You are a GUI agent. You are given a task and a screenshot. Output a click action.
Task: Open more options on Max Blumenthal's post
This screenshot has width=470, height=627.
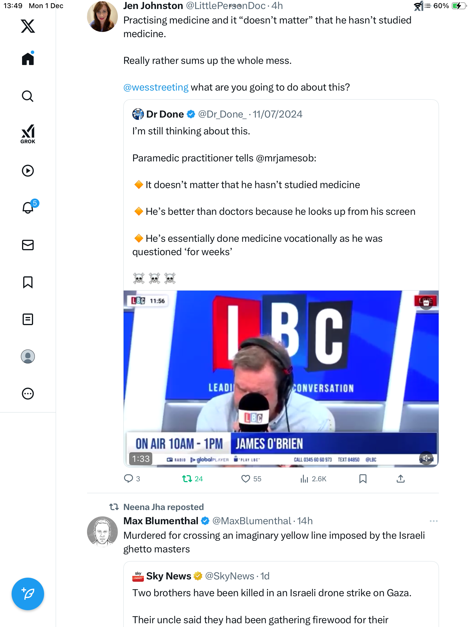tap(433, 521)
